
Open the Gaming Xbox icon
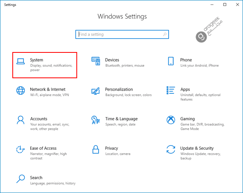[171, 120]
